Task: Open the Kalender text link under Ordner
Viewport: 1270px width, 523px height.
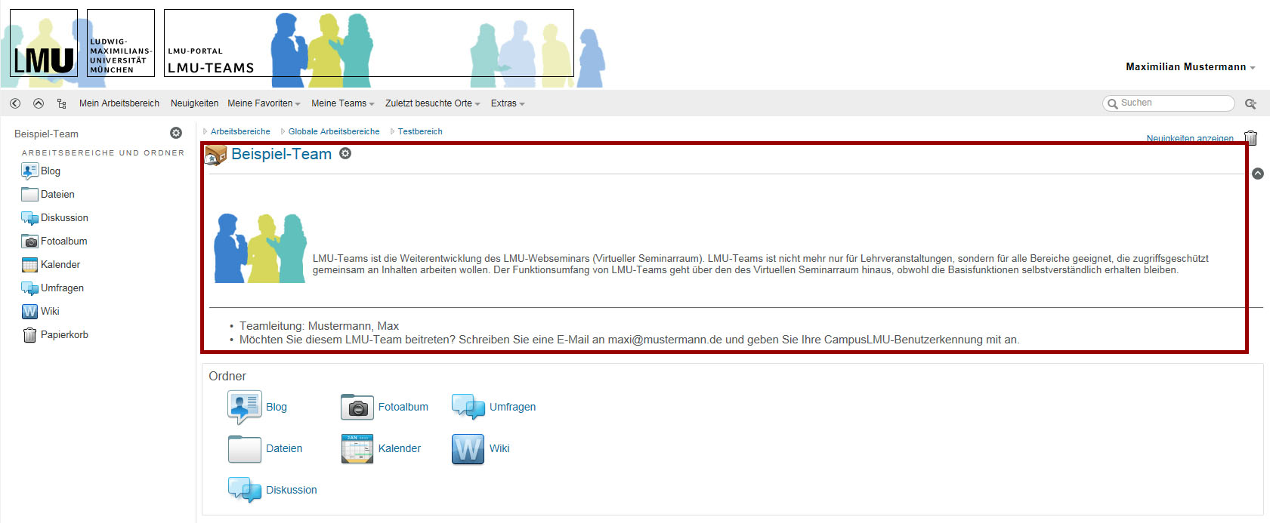Action: click(x=400, y=448)
